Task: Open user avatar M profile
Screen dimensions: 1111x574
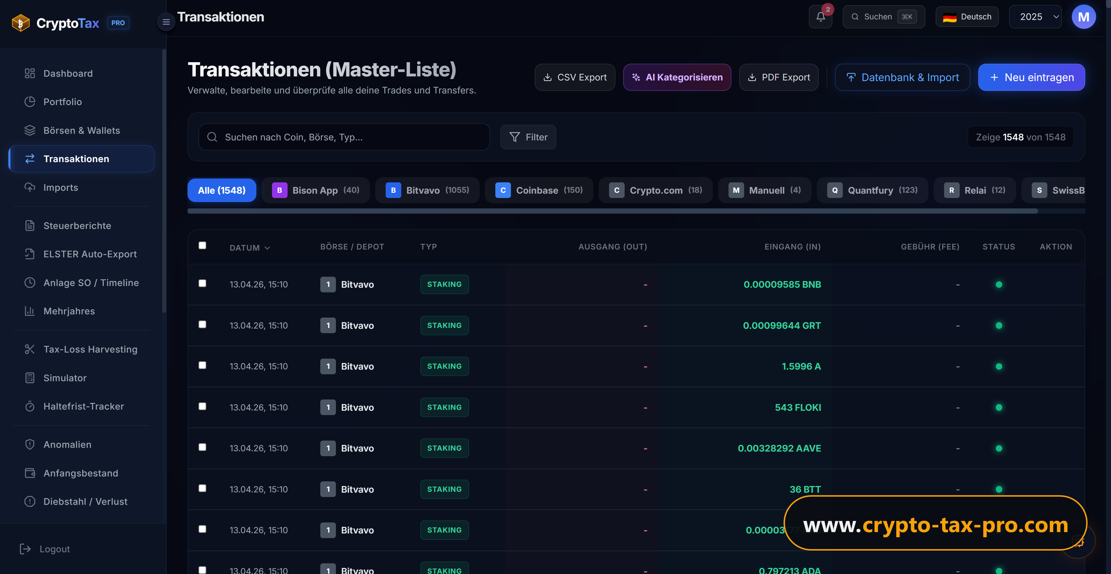Action: 1084,17
